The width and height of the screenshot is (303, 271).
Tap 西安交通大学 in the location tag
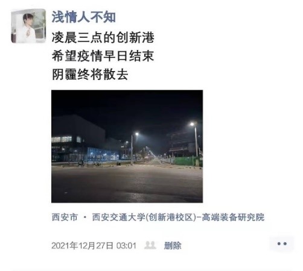click(118, 217)
